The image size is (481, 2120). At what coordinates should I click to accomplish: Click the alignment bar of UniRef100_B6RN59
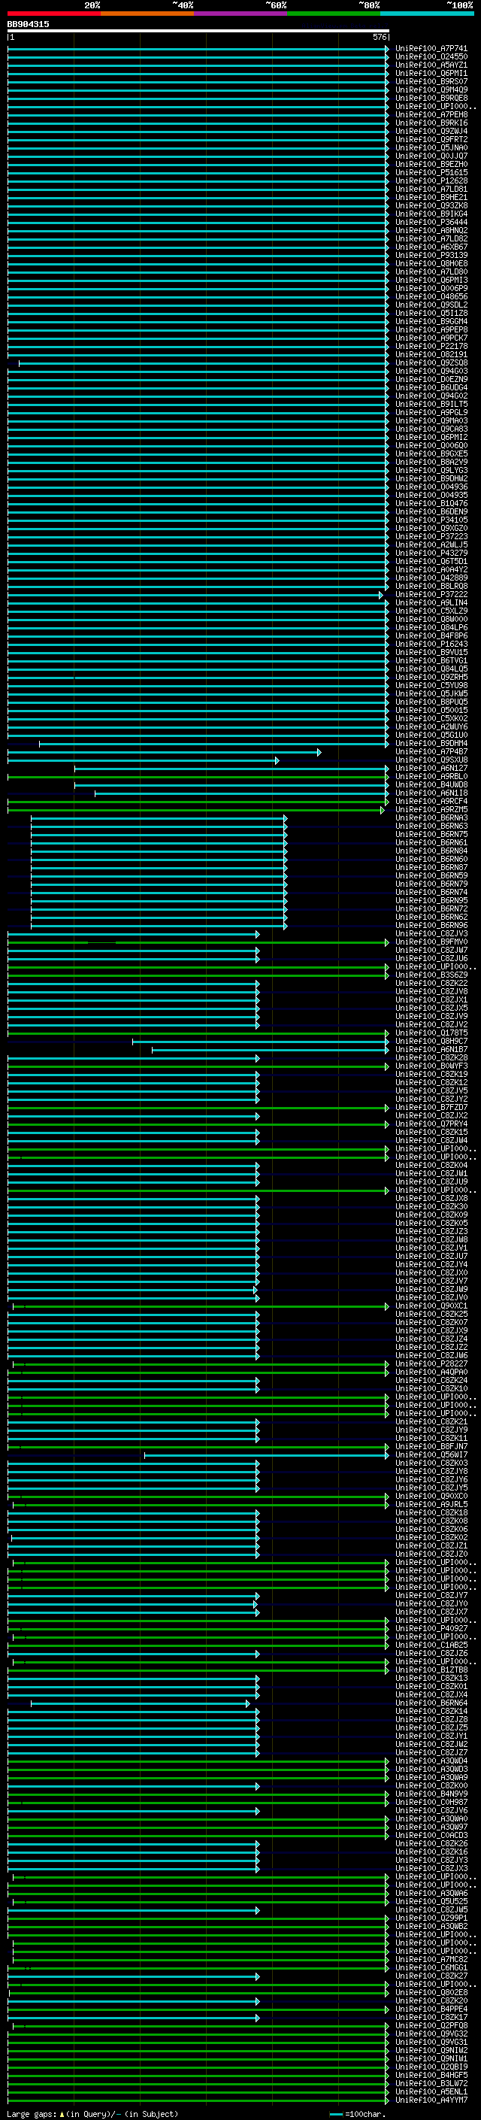pyautogui.click(x=159, y=875)
